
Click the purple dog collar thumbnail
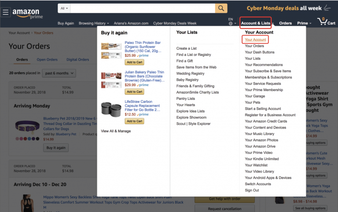point(27,127)
